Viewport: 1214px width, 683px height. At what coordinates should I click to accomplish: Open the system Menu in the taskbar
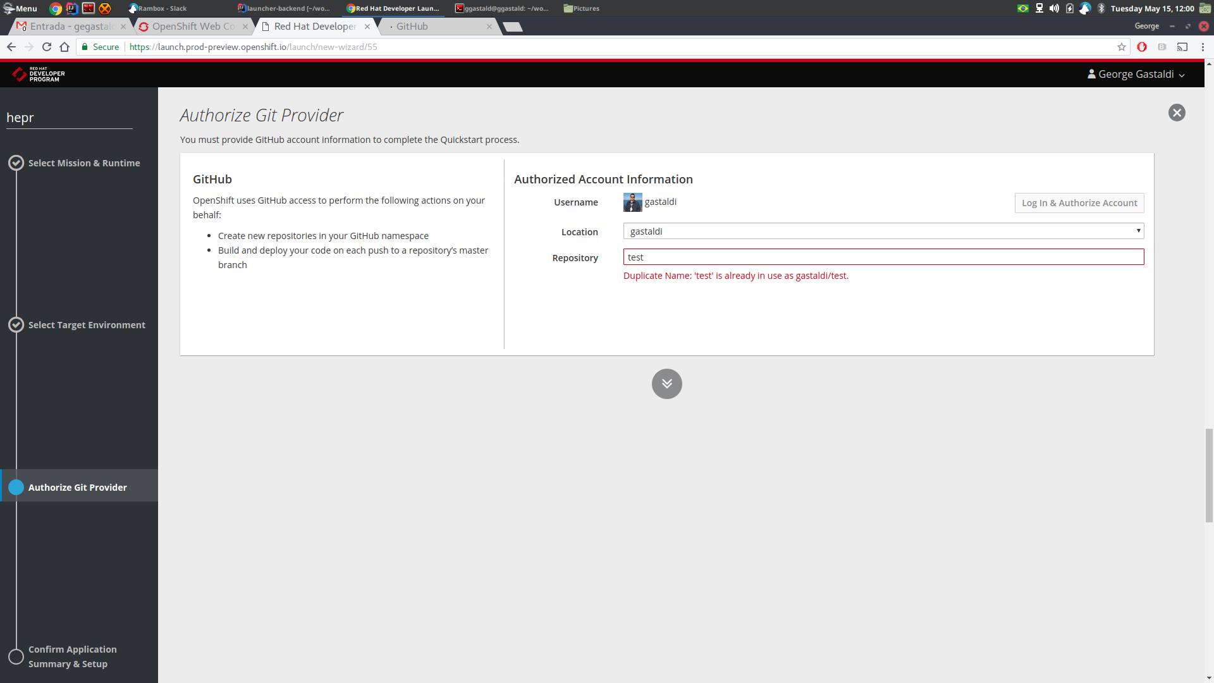coord(19,8)
